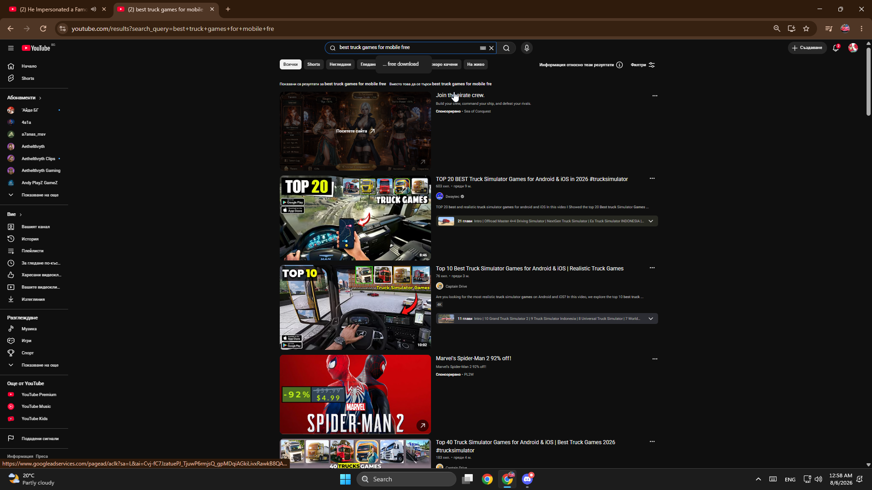Open Spider-Man 2 ad thumbnail
Image resolution: width=872 pixels, height=490 pixels.
(x=355, y=394)
